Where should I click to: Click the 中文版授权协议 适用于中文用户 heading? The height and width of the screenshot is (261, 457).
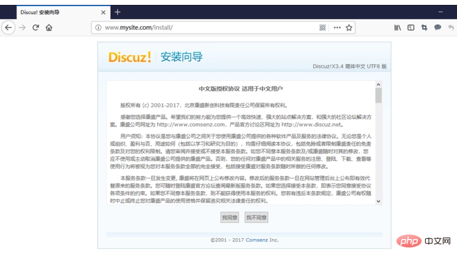pos(241,89)
